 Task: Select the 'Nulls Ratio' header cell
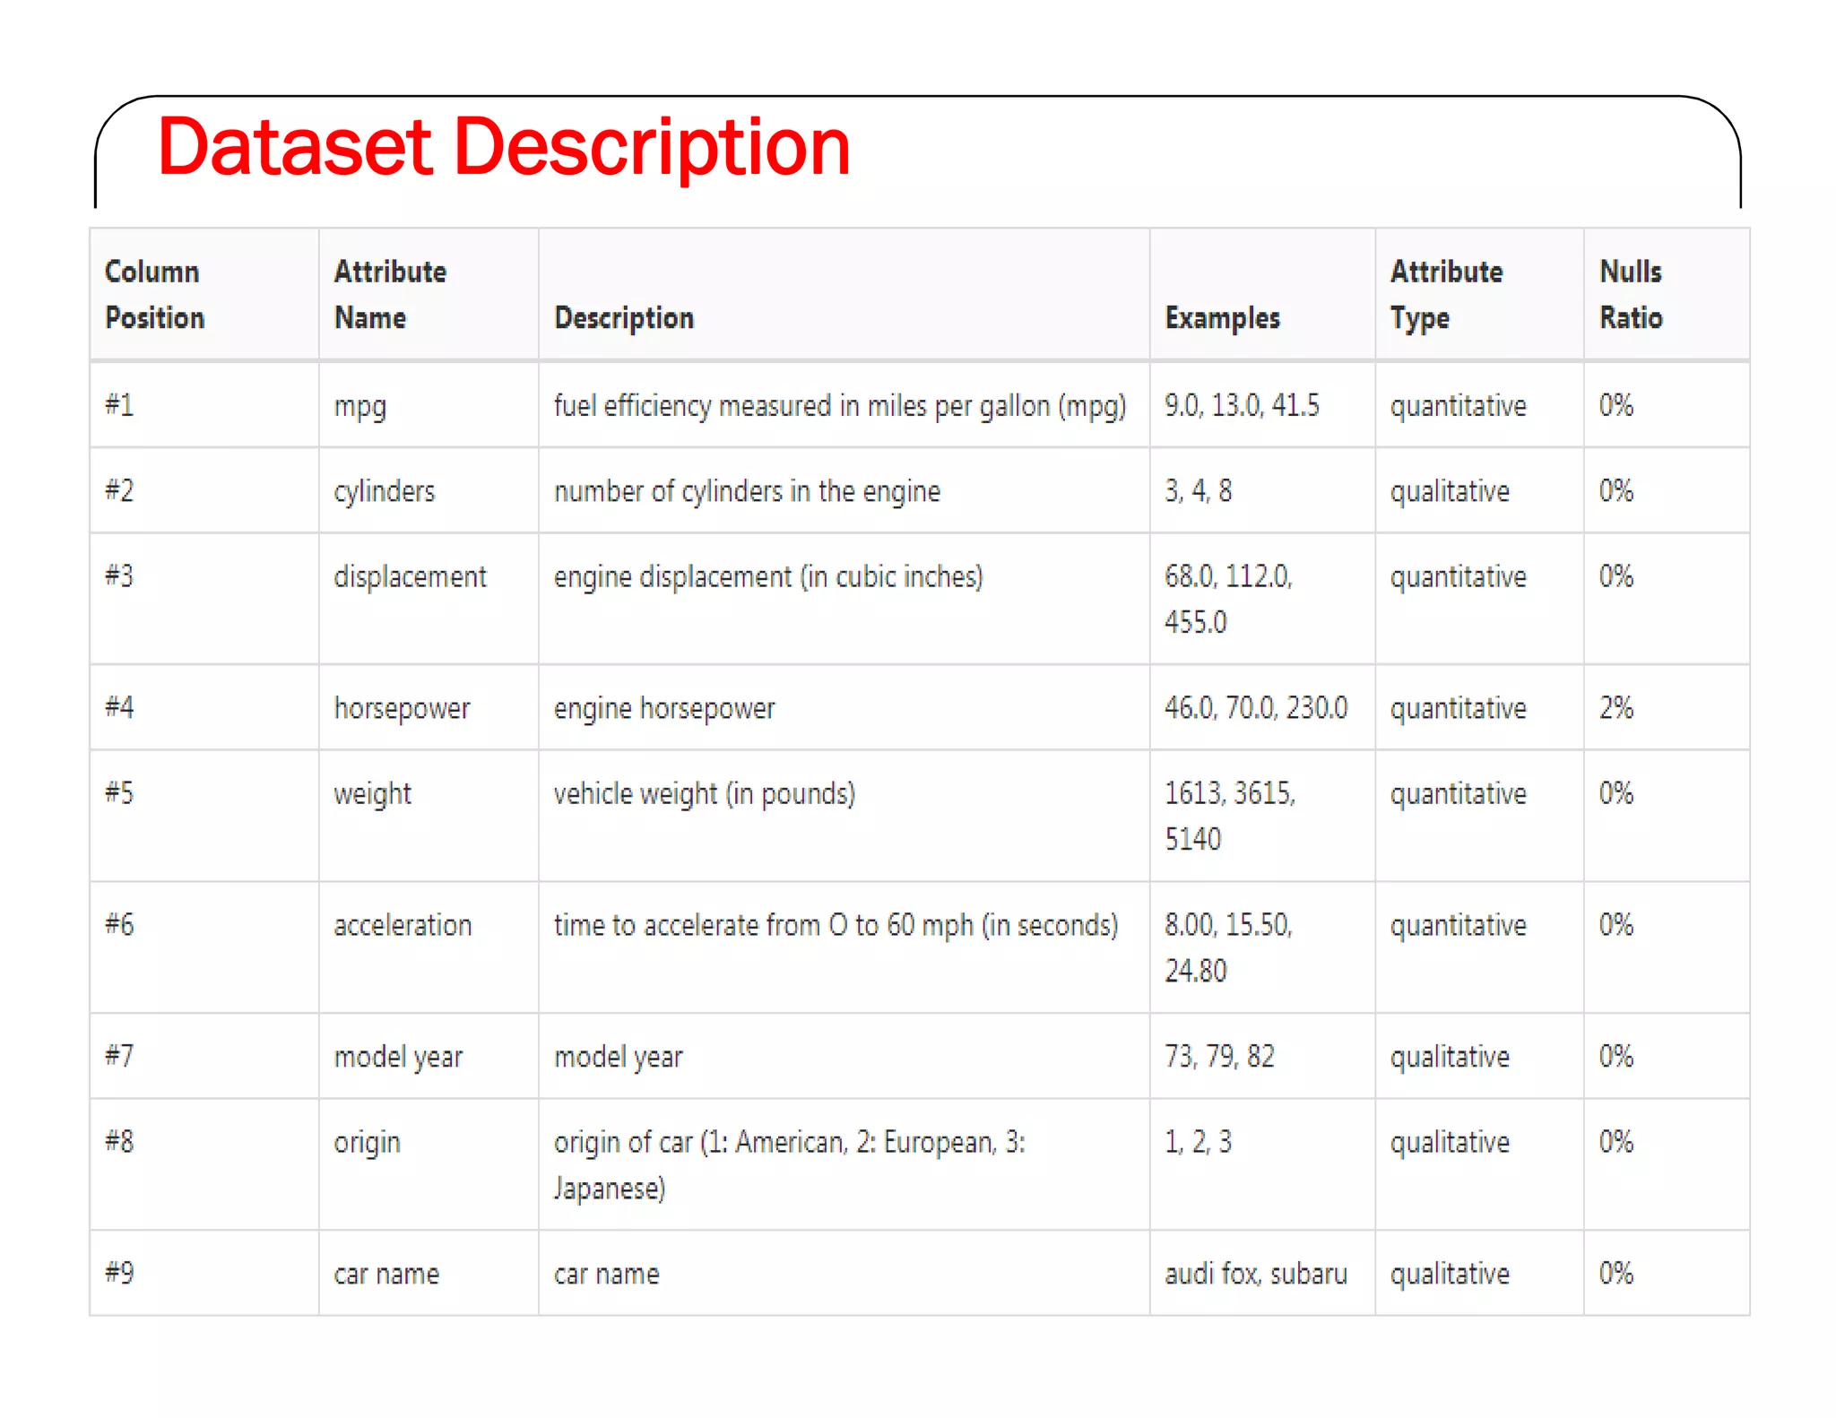coord(1667,294)
